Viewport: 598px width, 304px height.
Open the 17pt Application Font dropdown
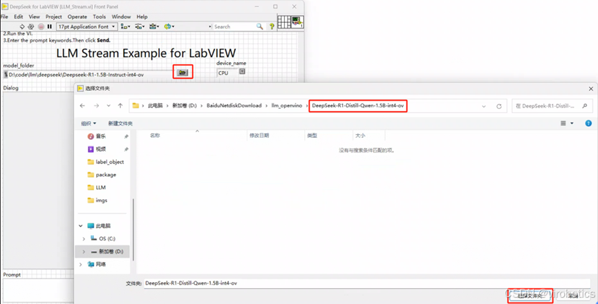pyautogui.click(x=86, y=27)
